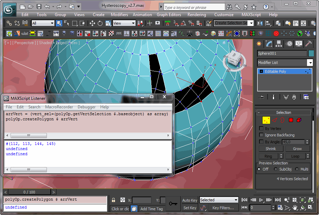Enable Vertex sub-object mode in Selection rollout

(x=266, y=120)
